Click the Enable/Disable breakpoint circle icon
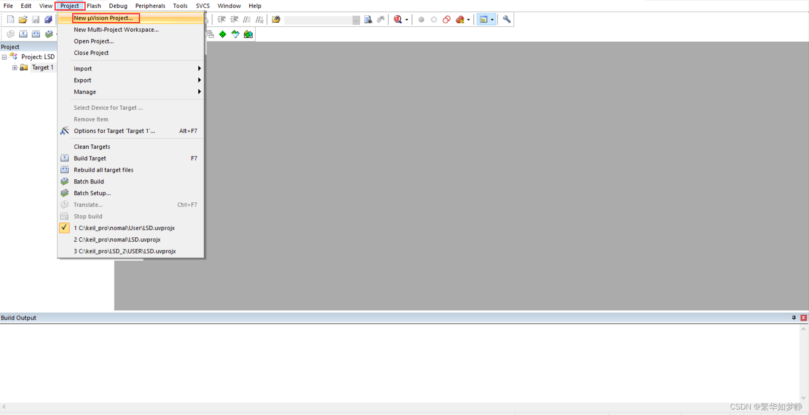This screenshot has height=415, width=809. pyautogui.click(x=434, y=19)
